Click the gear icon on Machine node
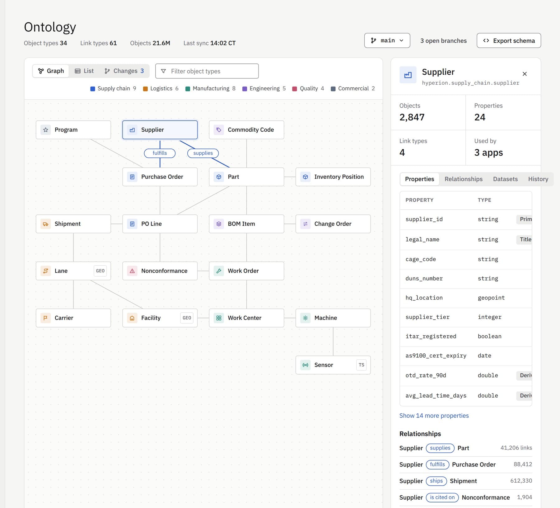 point(306,318)
